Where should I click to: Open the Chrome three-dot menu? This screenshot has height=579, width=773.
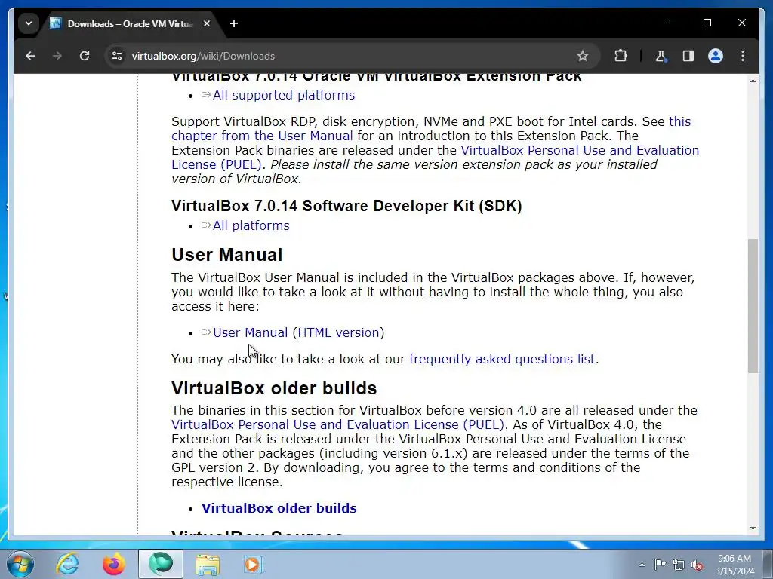point(743,56)
